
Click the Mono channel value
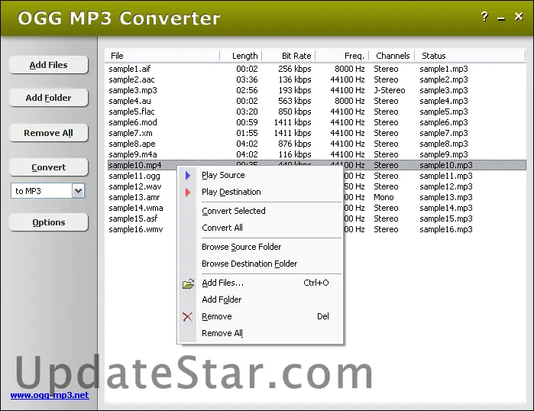(x=384, y=197)
